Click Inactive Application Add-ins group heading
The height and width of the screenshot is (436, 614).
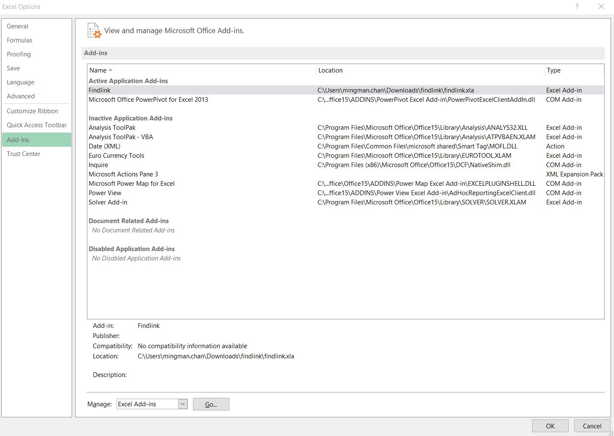coord(131,118)
